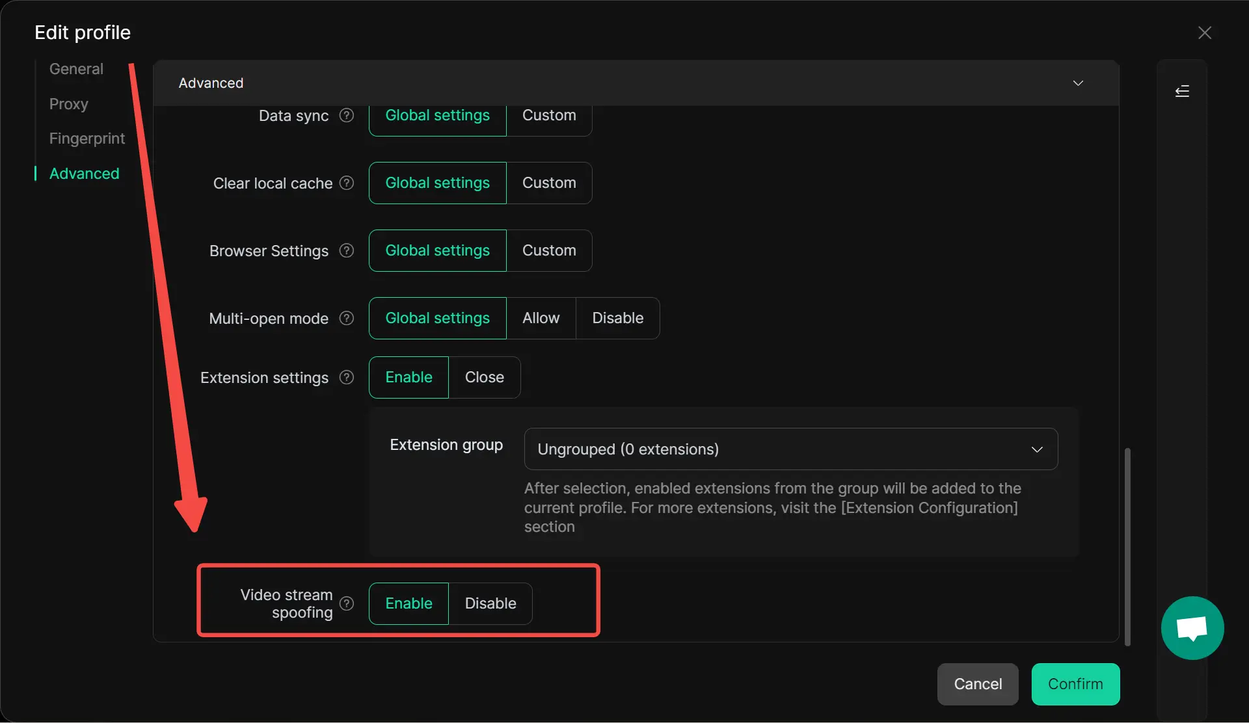Choose Allow for Multi-open mode

click(x=541, y=319)
